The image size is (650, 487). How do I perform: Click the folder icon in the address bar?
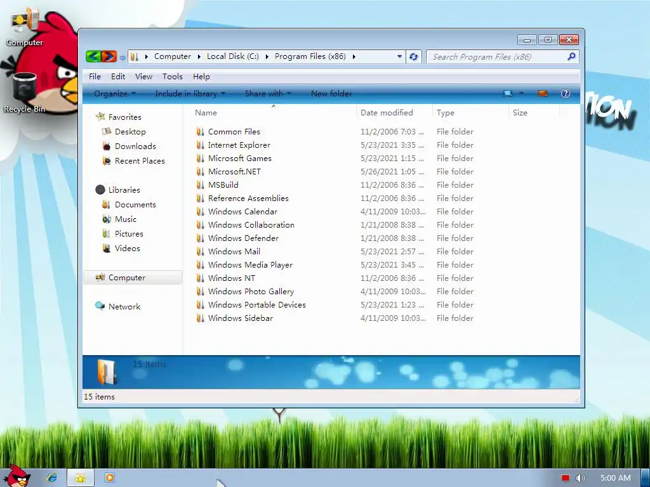[x=134, y=56]
